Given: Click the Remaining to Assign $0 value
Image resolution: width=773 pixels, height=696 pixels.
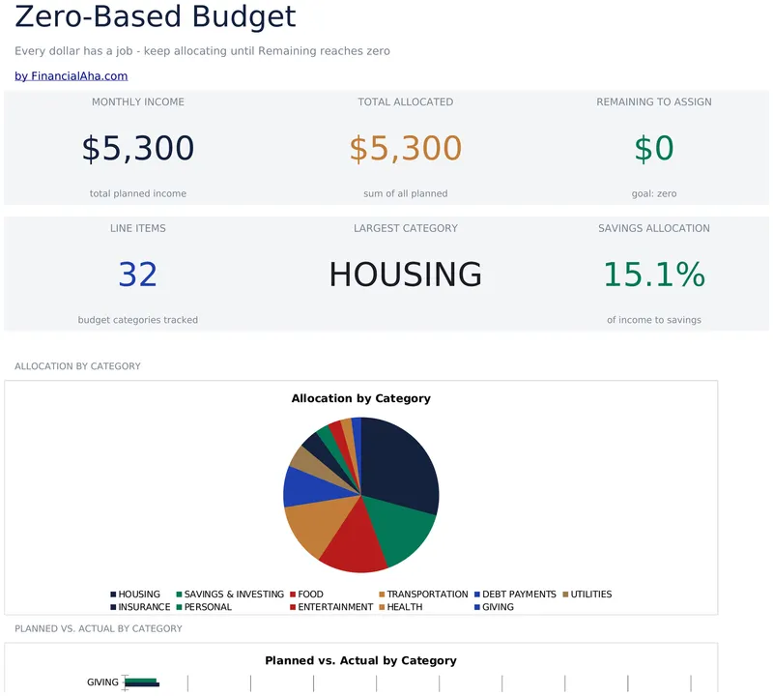Looking at the screenshot, I should pyautogui.click(x=654, y=148).
